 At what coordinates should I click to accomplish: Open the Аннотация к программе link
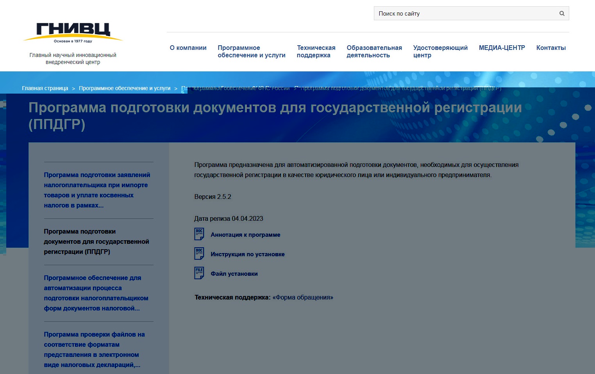[x=245, y=234]
